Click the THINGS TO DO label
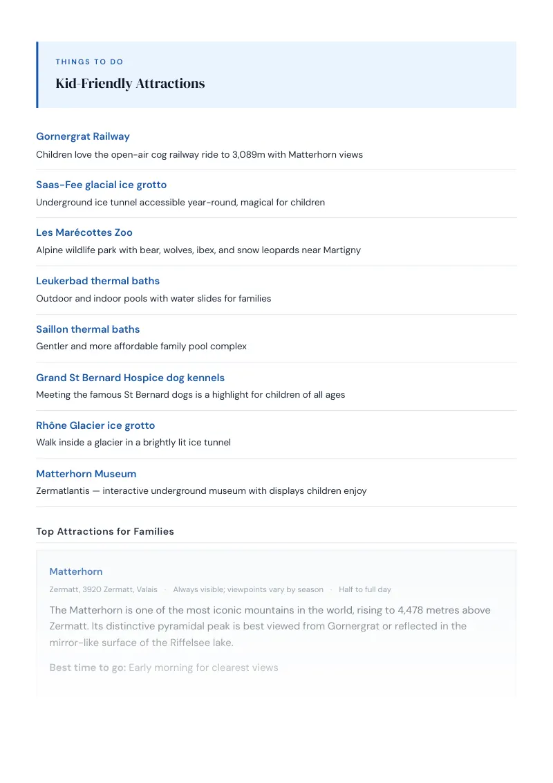The image size is (553, 783). [89, 62]
